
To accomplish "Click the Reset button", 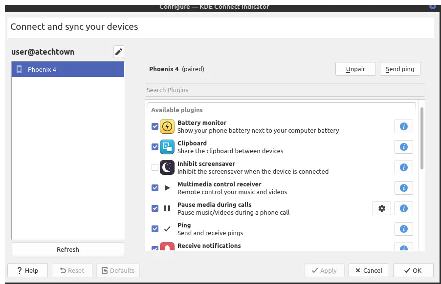I will [x=72, y=270].
